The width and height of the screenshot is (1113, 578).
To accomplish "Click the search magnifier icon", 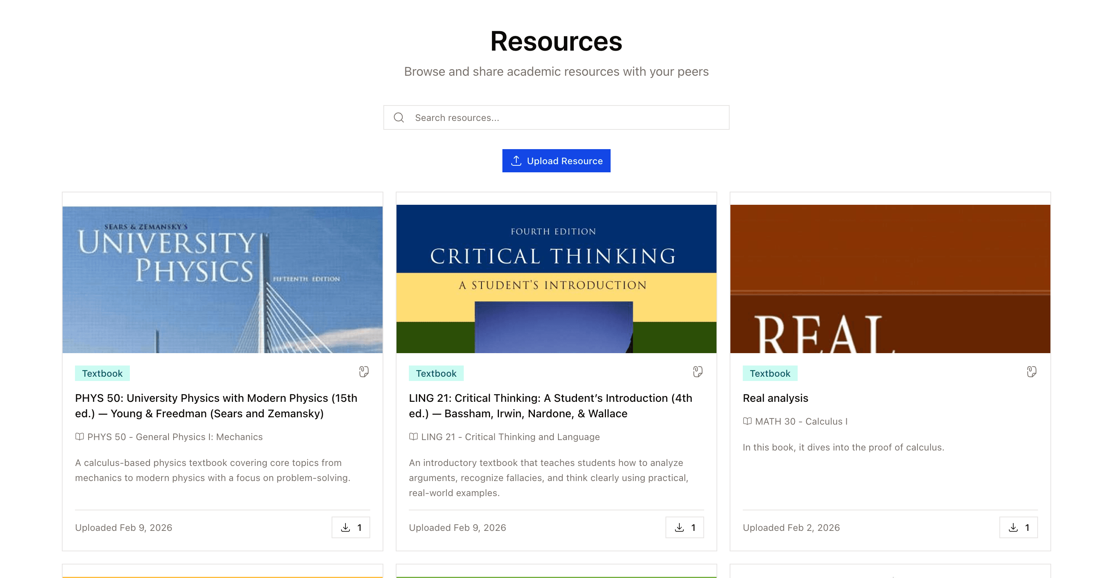I will pos(398,117).
